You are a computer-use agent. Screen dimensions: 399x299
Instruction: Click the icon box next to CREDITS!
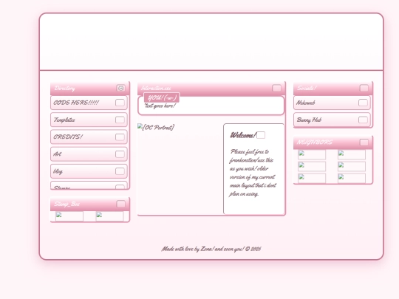pos(120,137)
